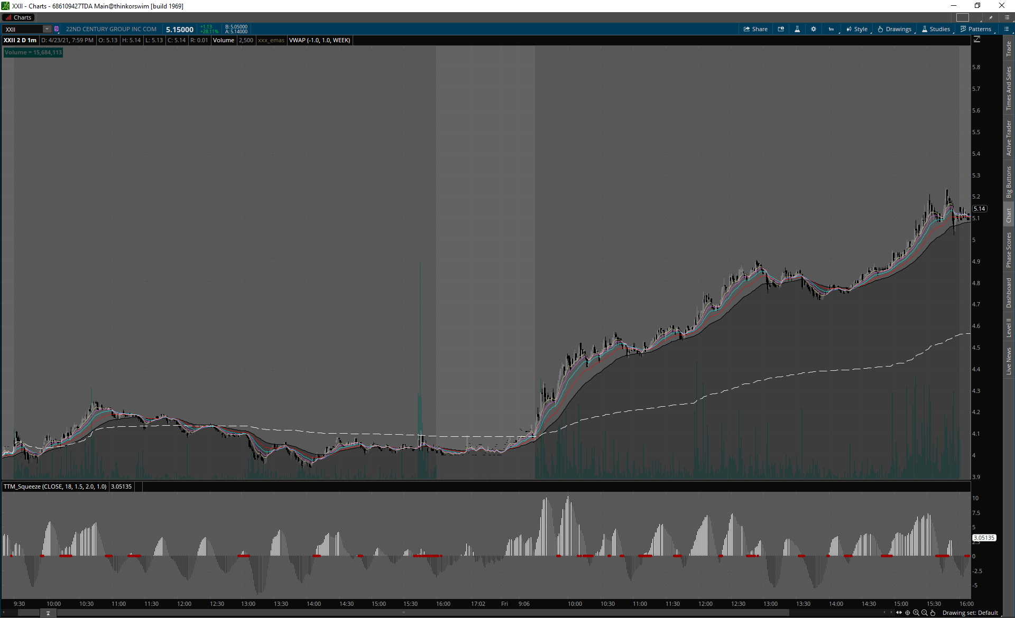Click the pointing hand drawing tool icon
The width and height of the screenshot is (1015, 618).
[x=933, y=613]
